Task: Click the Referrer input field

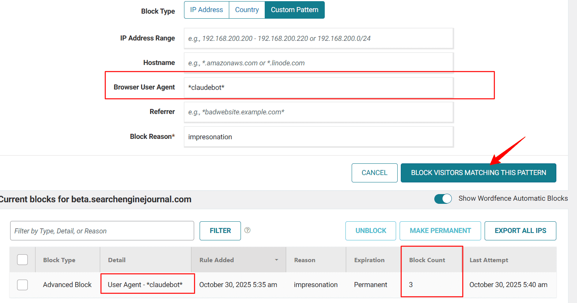Action: coord(319,112)
